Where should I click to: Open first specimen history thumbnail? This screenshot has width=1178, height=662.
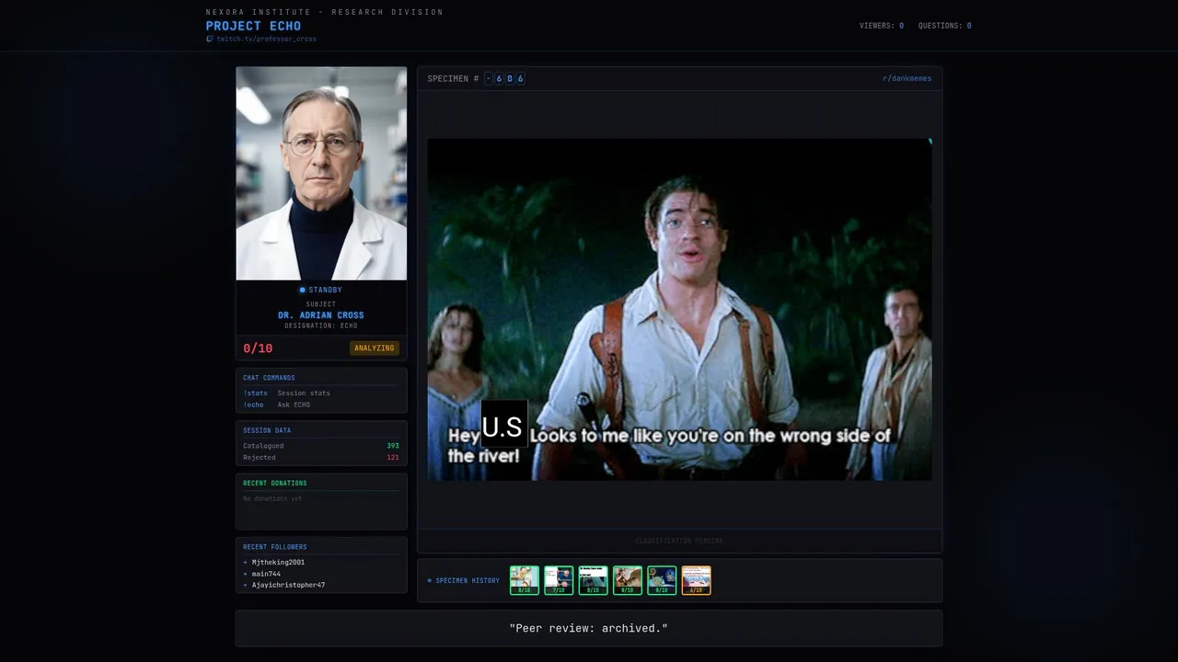pos(525,580)
